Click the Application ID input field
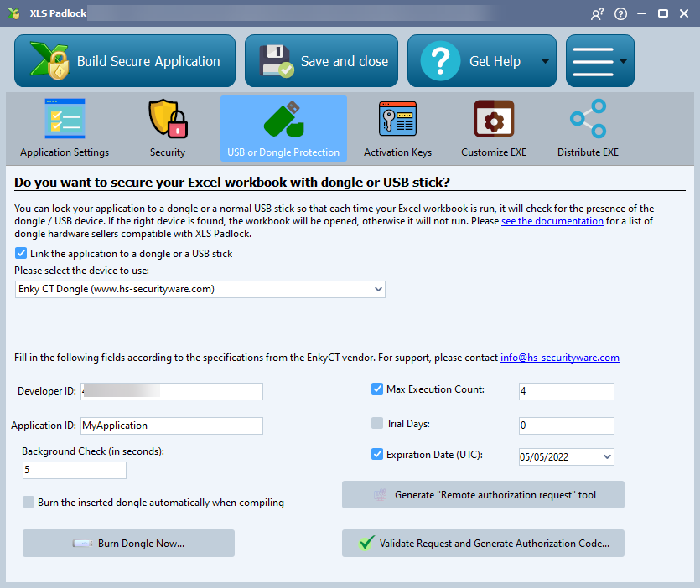 tap(171, 426)
